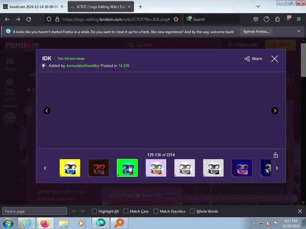Open Windows Explorer file manager
The height and width of the screenshot is (229, 306).
pyautogui.click(x=63, y=223)
